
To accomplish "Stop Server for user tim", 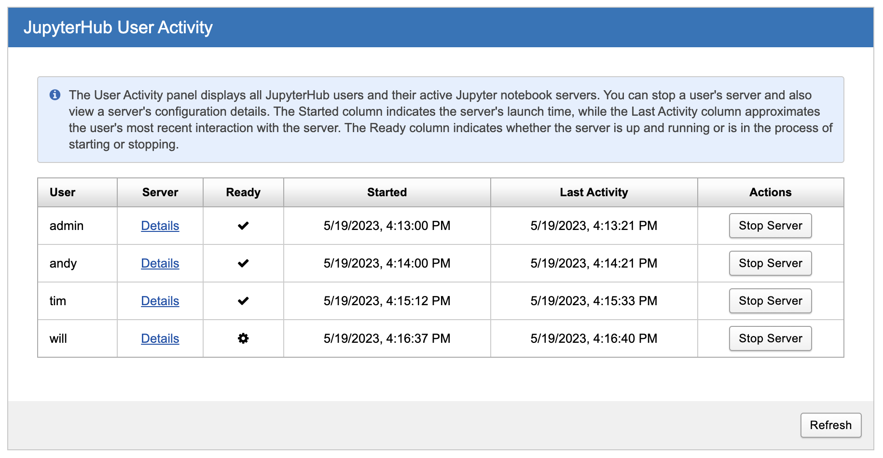I will coord(770,301).
